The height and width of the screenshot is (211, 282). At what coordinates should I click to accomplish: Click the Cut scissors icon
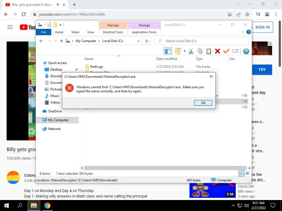191,51
